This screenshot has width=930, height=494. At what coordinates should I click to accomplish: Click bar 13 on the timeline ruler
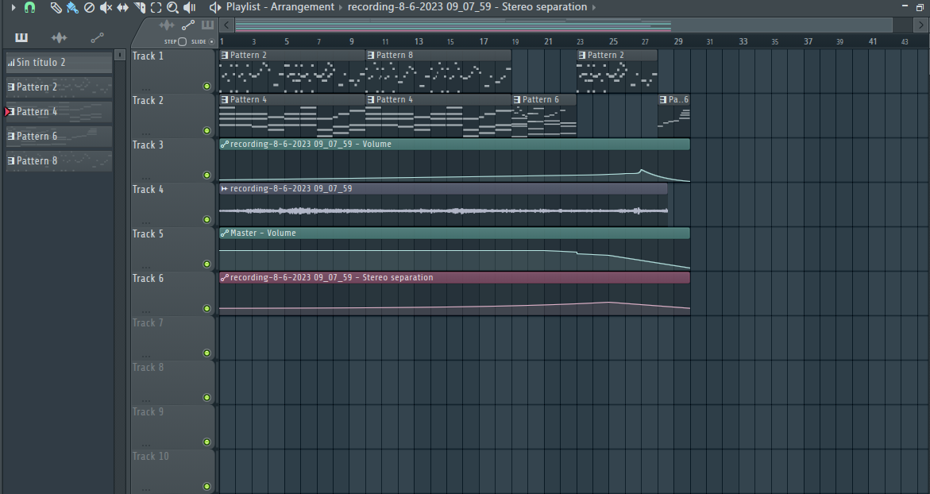419,41
